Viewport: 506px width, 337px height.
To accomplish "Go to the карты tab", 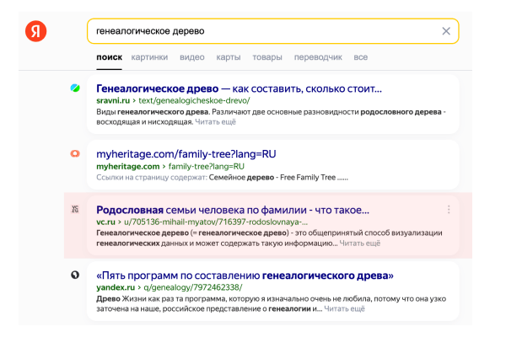I will (x=229, y=57).
